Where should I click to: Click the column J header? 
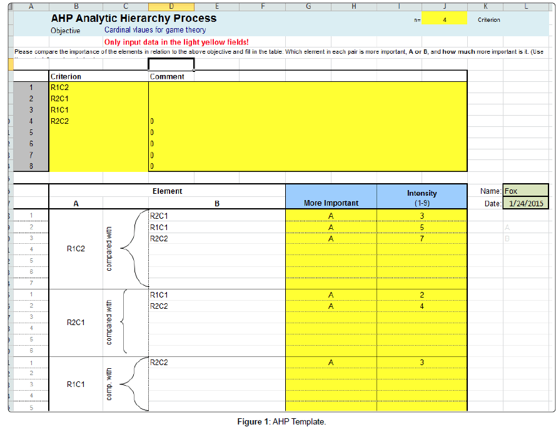(444, 6)
